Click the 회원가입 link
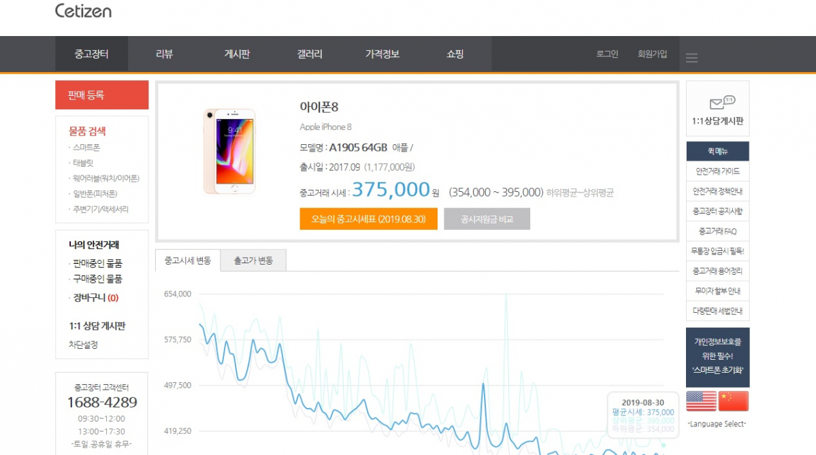 pos(652,54)
